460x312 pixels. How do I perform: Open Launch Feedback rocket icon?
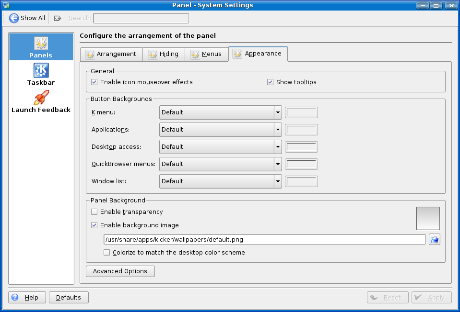41,98
